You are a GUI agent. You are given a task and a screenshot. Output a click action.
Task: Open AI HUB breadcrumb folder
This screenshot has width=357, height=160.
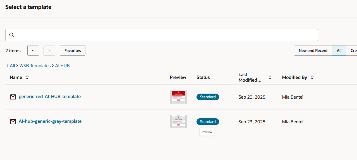click(x=62, y=66)
